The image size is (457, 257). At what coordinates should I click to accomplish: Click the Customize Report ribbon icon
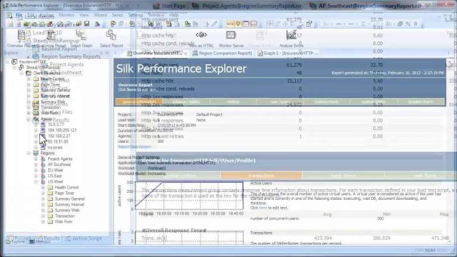point(51,35)
